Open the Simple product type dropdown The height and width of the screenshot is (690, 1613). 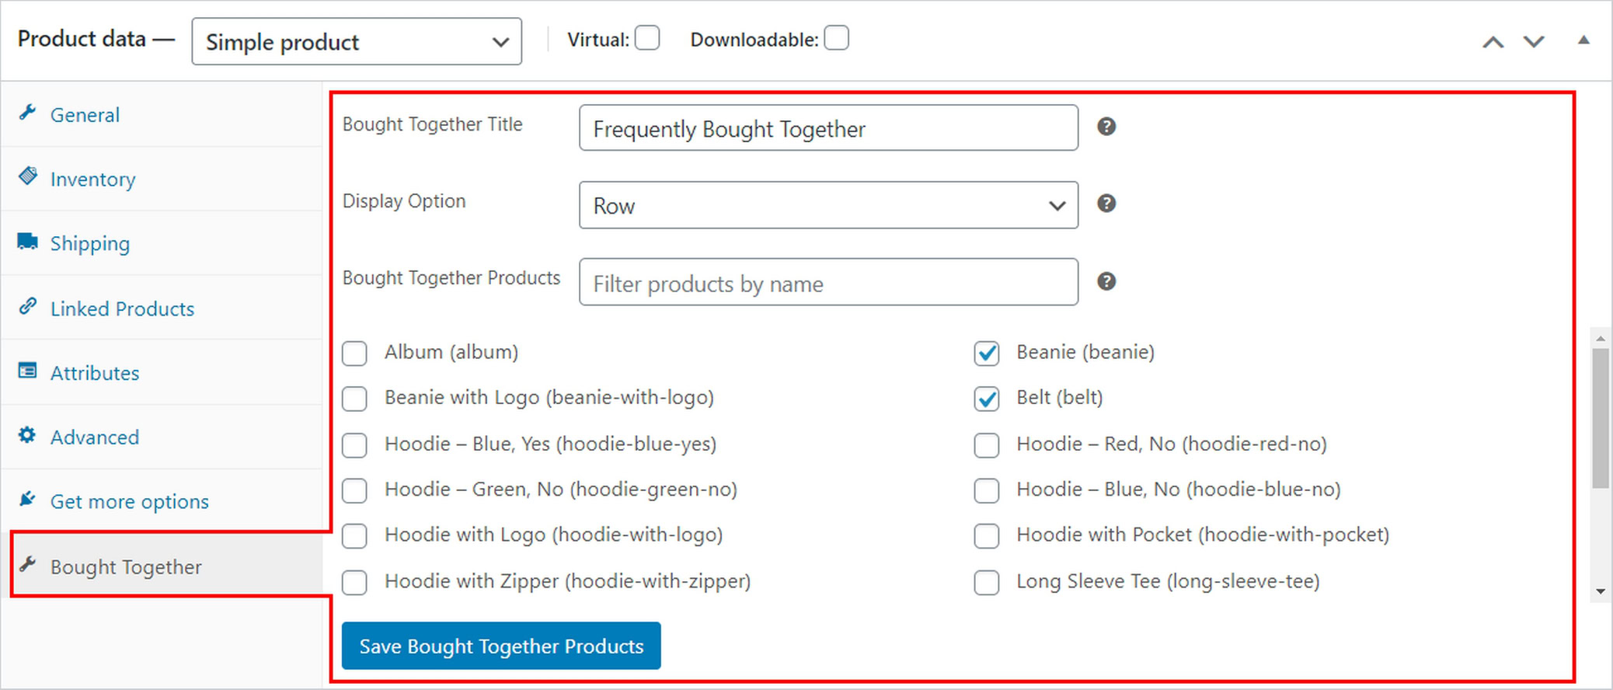[x=357, y=41]
